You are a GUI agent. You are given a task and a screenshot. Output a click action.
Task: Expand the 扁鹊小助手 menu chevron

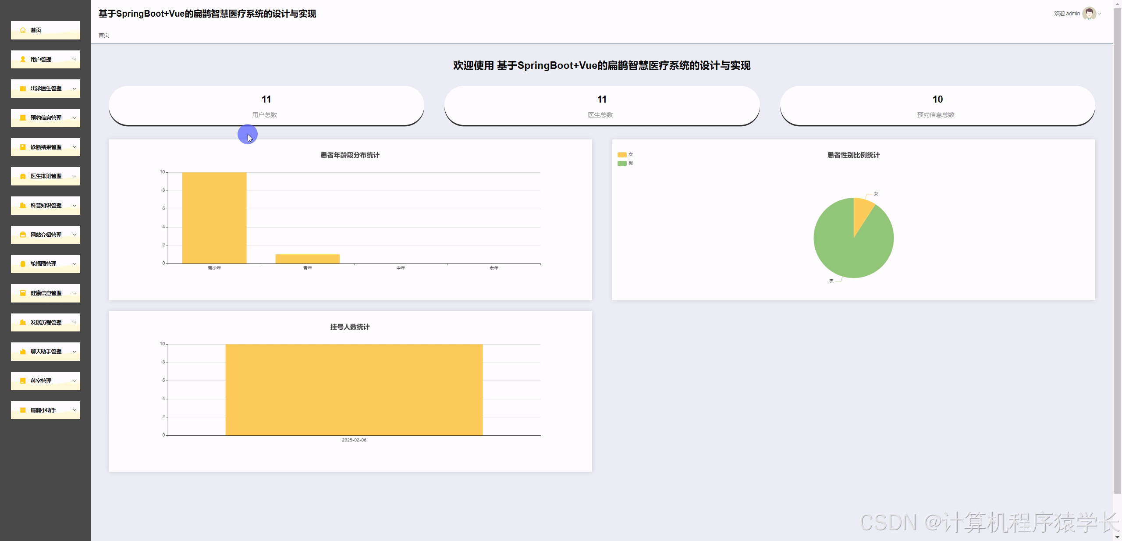point(74,410)
